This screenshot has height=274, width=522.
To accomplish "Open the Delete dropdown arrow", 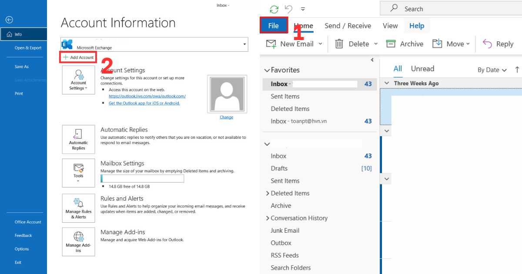I will coord(376,44).
